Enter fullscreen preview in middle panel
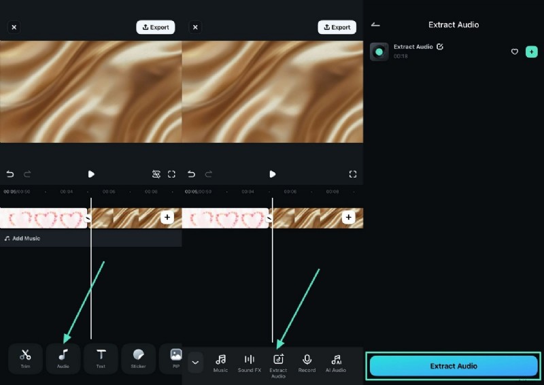This screenshot has height=385, width=544. (x=353, y=174)
